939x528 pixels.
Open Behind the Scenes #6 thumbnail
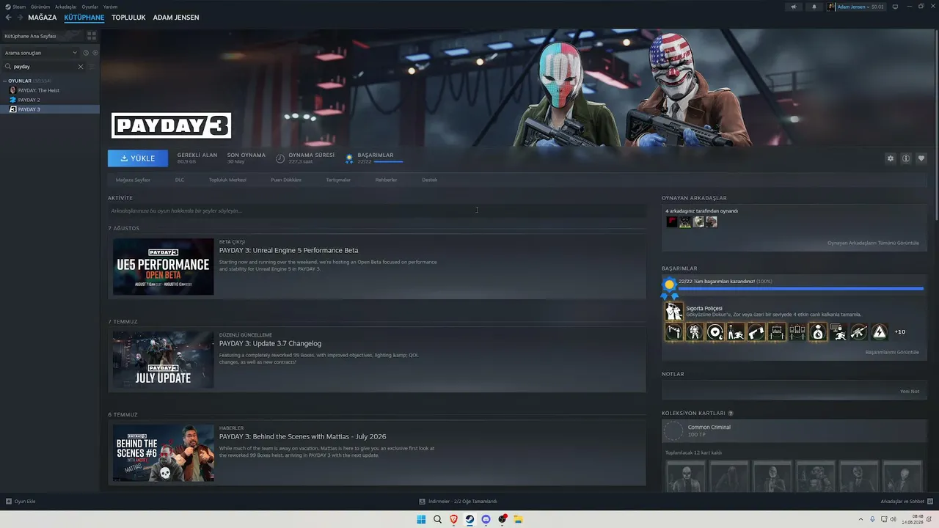[x=163, y=452]
